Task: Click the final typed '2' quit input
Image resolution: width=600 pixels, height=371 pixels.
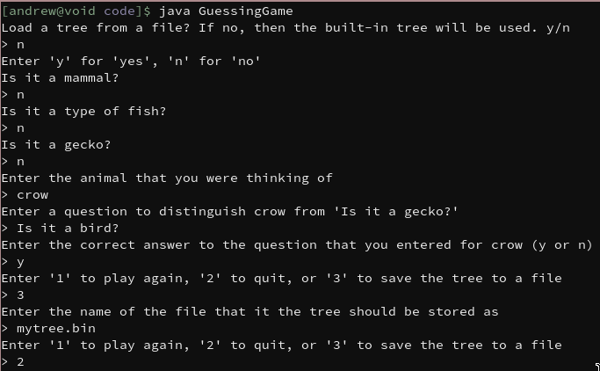Action: point(20,362)
